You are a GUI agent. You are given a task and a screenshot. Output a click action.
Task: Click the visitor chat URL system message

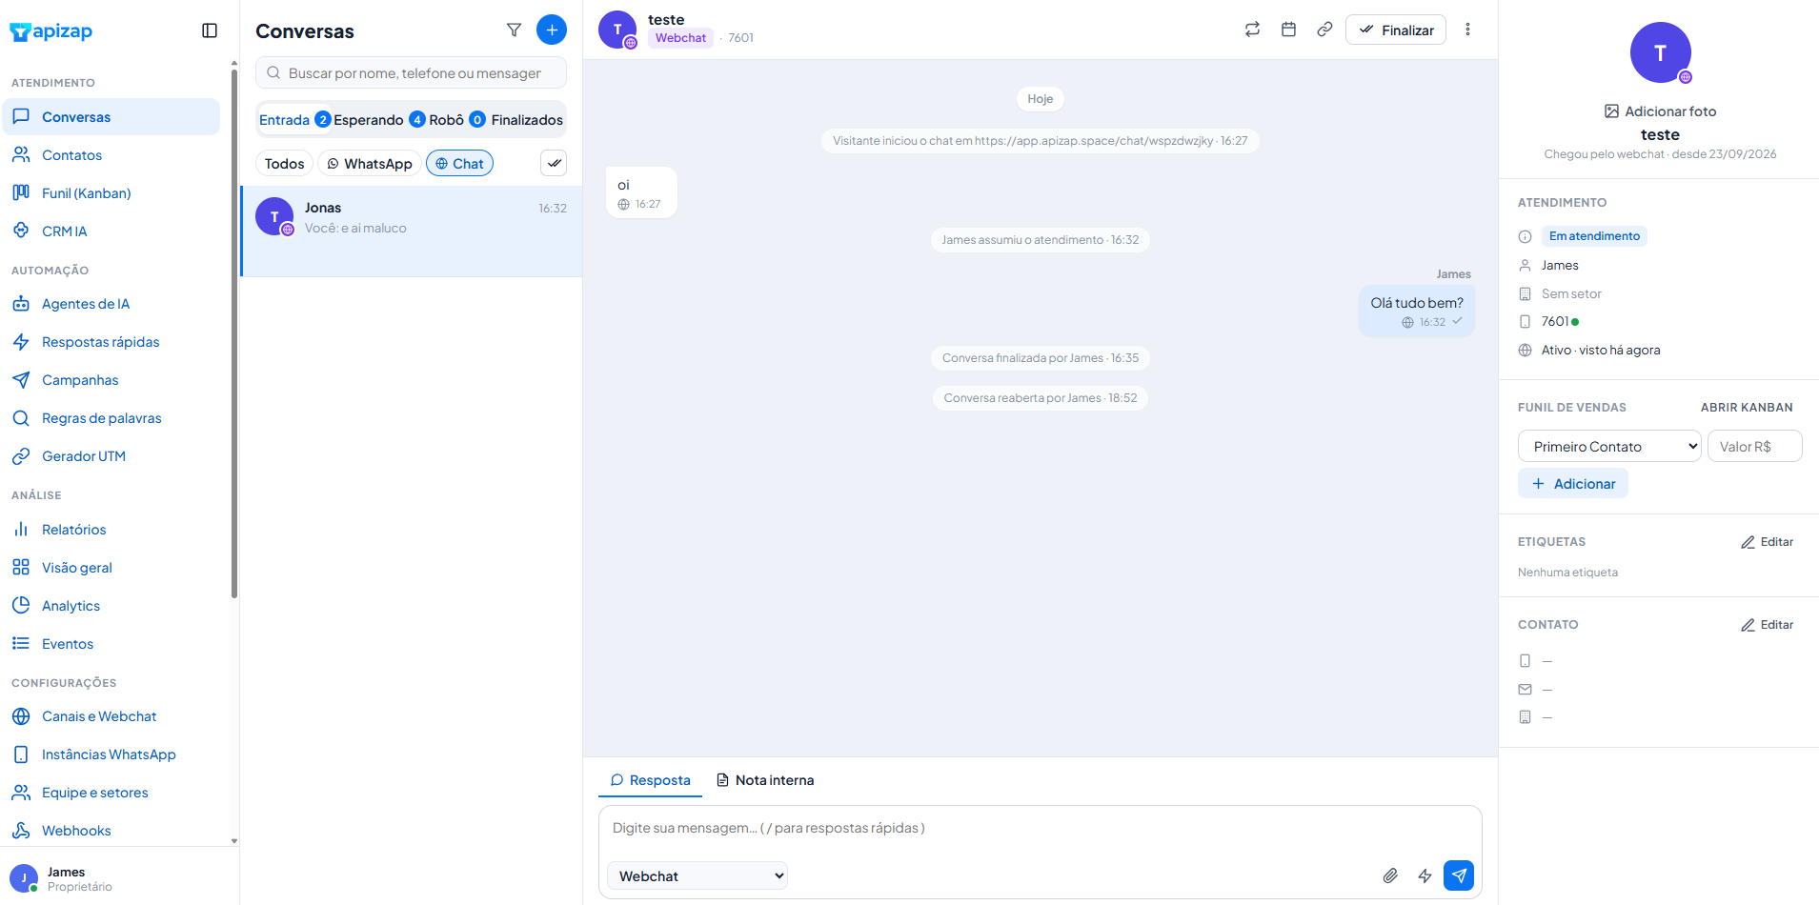(x=1040, y=141)
